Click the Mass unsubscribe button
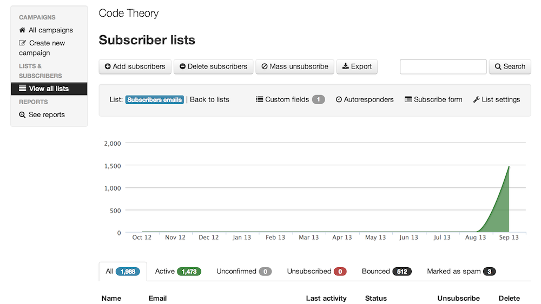Viewport: 541px width, 304px height. (x=295, y=66)
